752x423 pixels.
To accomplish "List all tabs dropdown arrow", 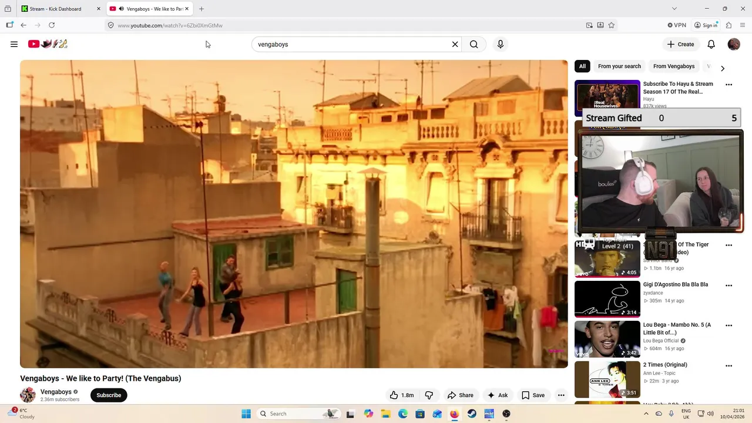I will pos(674,9).
